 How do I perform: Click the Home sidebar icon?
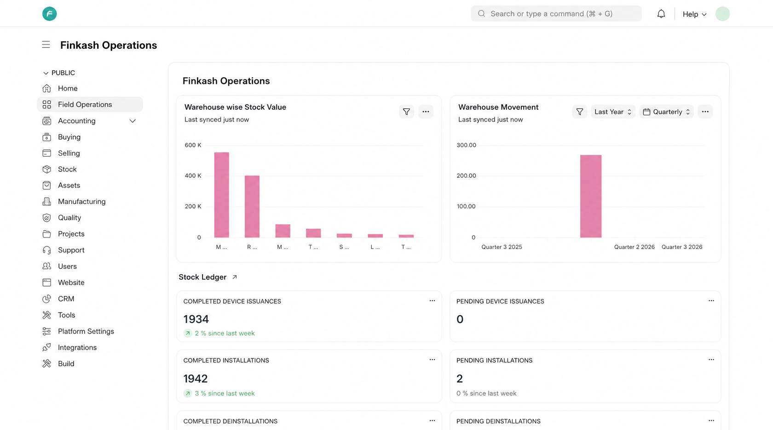46,88
